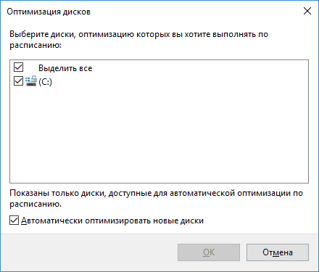This screenshot has width=319, height=272.
Task: Click empty title bar space before X
Action: [194, 12]
